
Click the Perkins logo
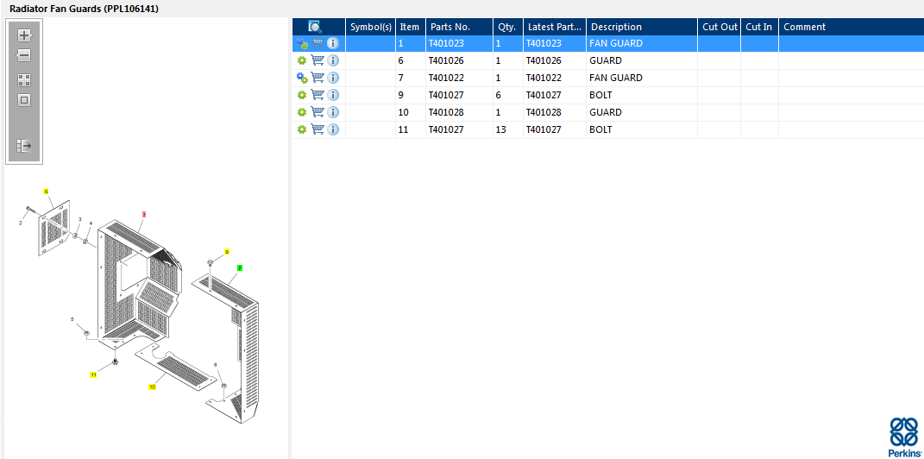click(904, 437)
